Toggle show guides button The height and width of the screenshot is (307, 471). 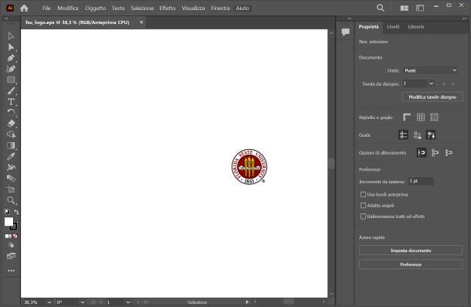tap(403, 135)
